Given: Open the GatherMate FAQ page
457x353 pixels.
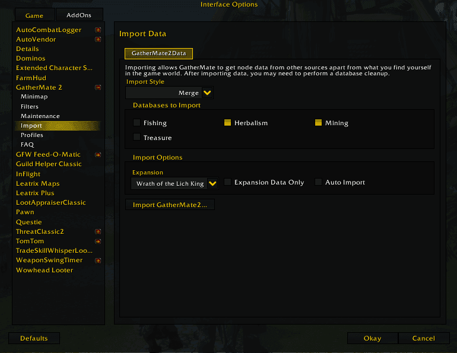Looking at the screenshot, I should click(27, 145).
